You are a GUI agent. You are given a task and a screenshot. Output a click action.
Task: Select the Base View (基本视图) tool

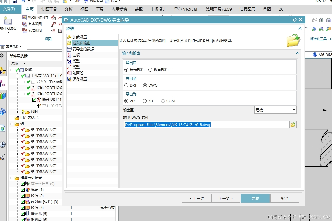(32, 24)
